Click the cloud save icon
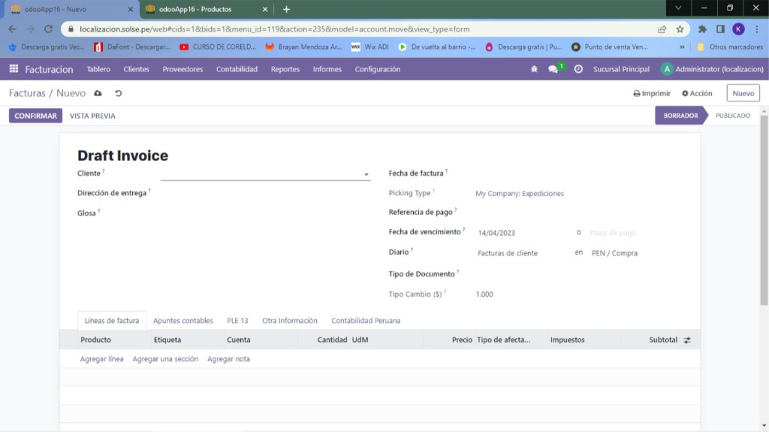The image size is (769, 432). [98, 93]
